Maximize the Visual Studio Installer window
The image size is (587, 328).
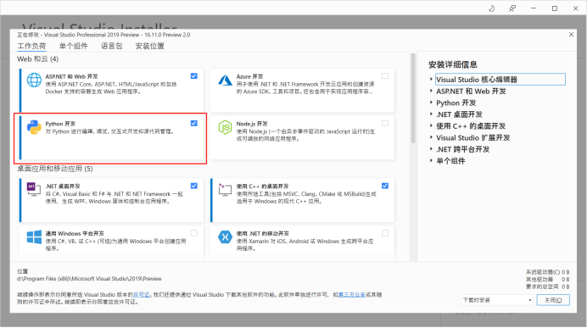[555, 8]
